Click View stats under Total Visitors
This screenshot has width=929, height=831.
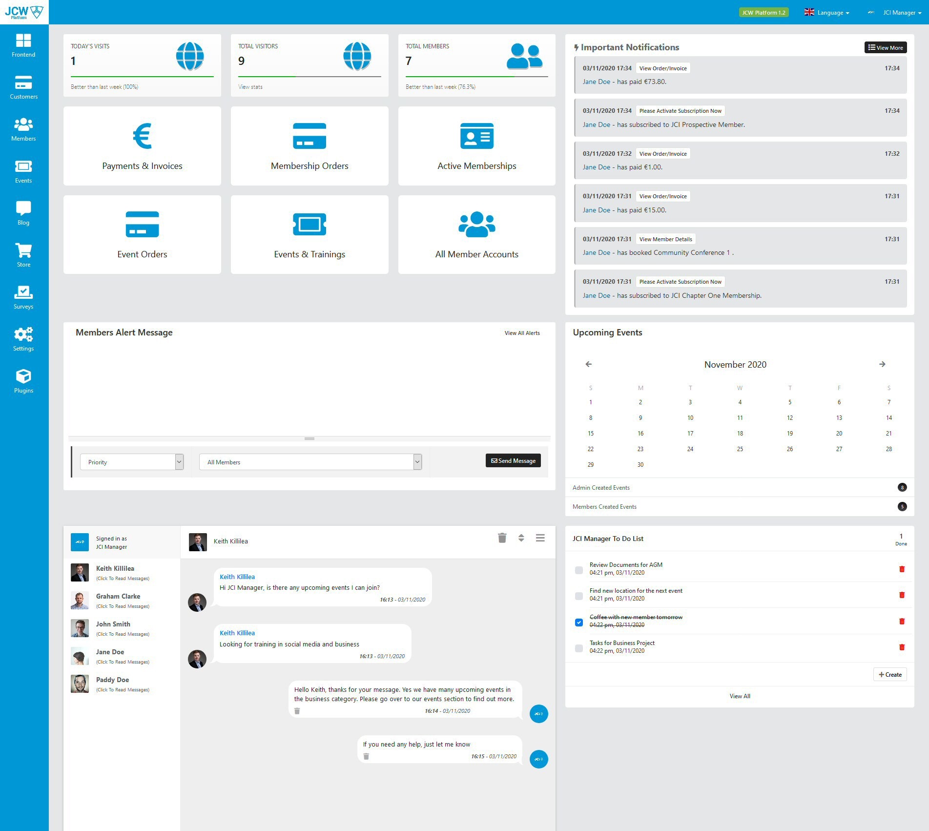click(250, 87)
